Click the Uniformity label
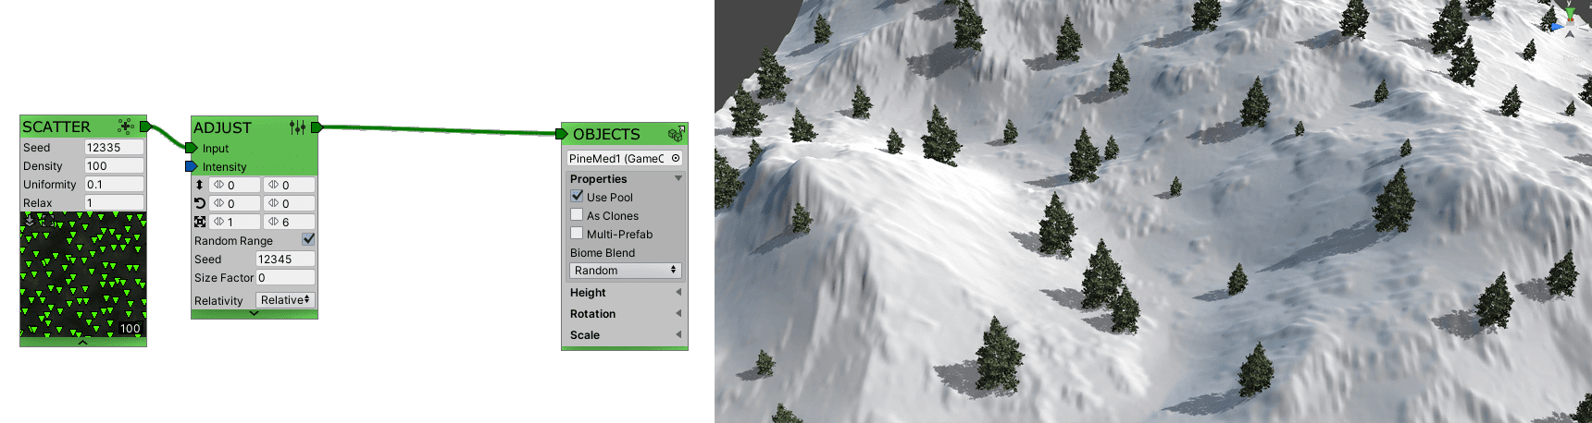The width and height of the screenshot is (1592, 423). pos(50,184)
